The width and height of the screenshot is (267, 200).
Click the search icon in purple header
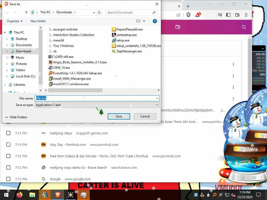244,27
